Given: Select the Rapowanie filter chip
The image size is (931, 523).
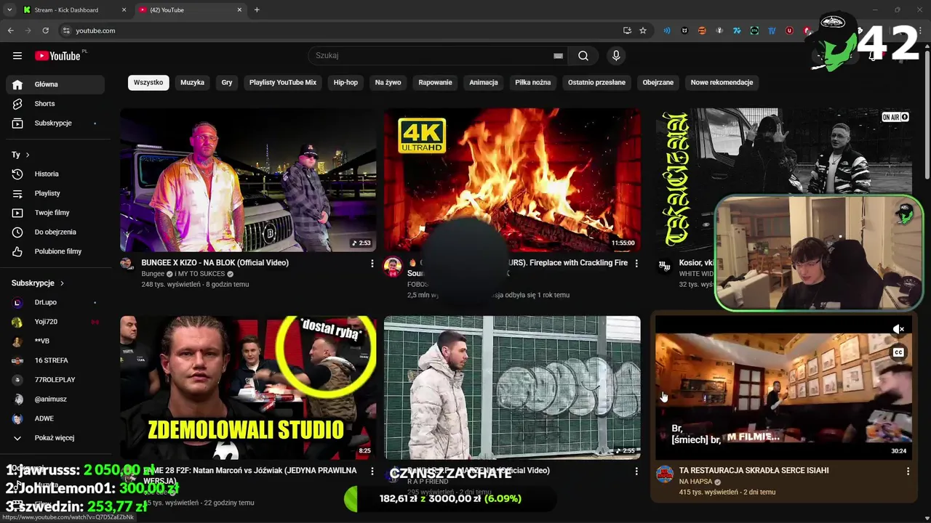Looking at the screenshot, I should 435,83.
